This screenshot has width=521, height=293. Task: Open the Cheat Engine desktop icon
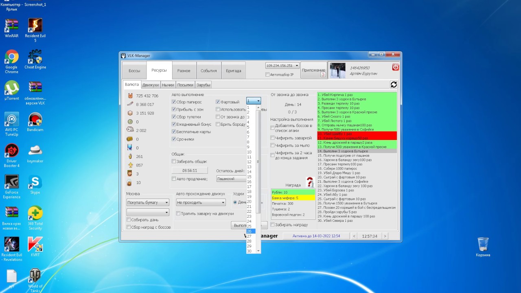point(35,59)
